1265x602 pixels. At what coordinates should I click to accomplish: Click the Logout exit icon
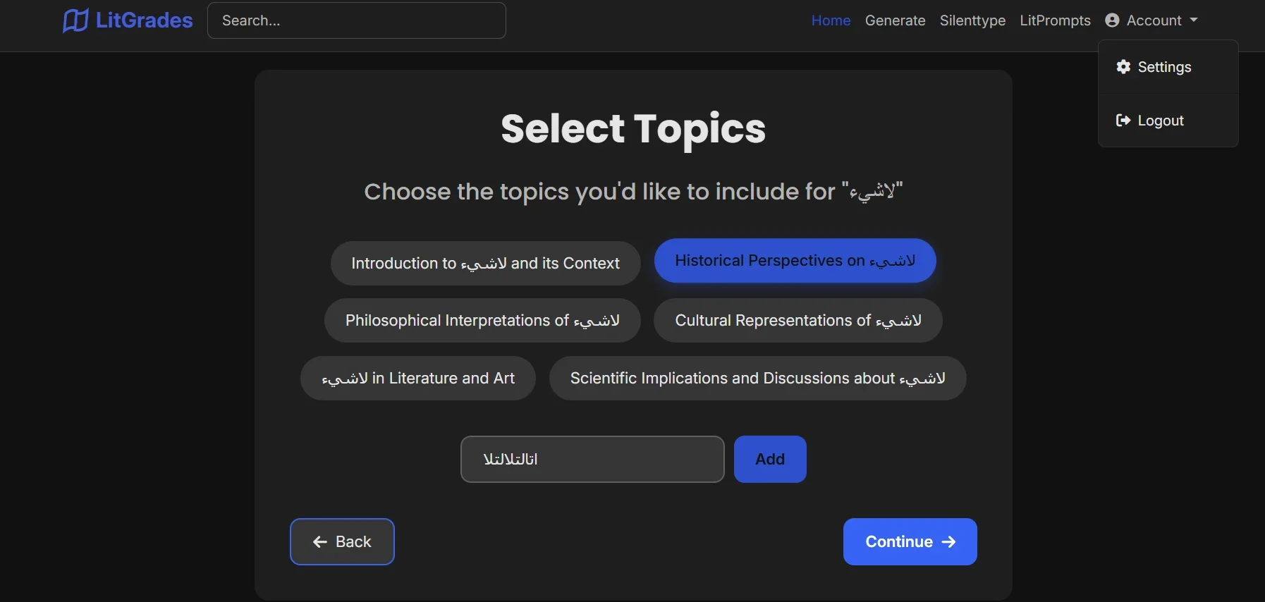point(1123,121)
